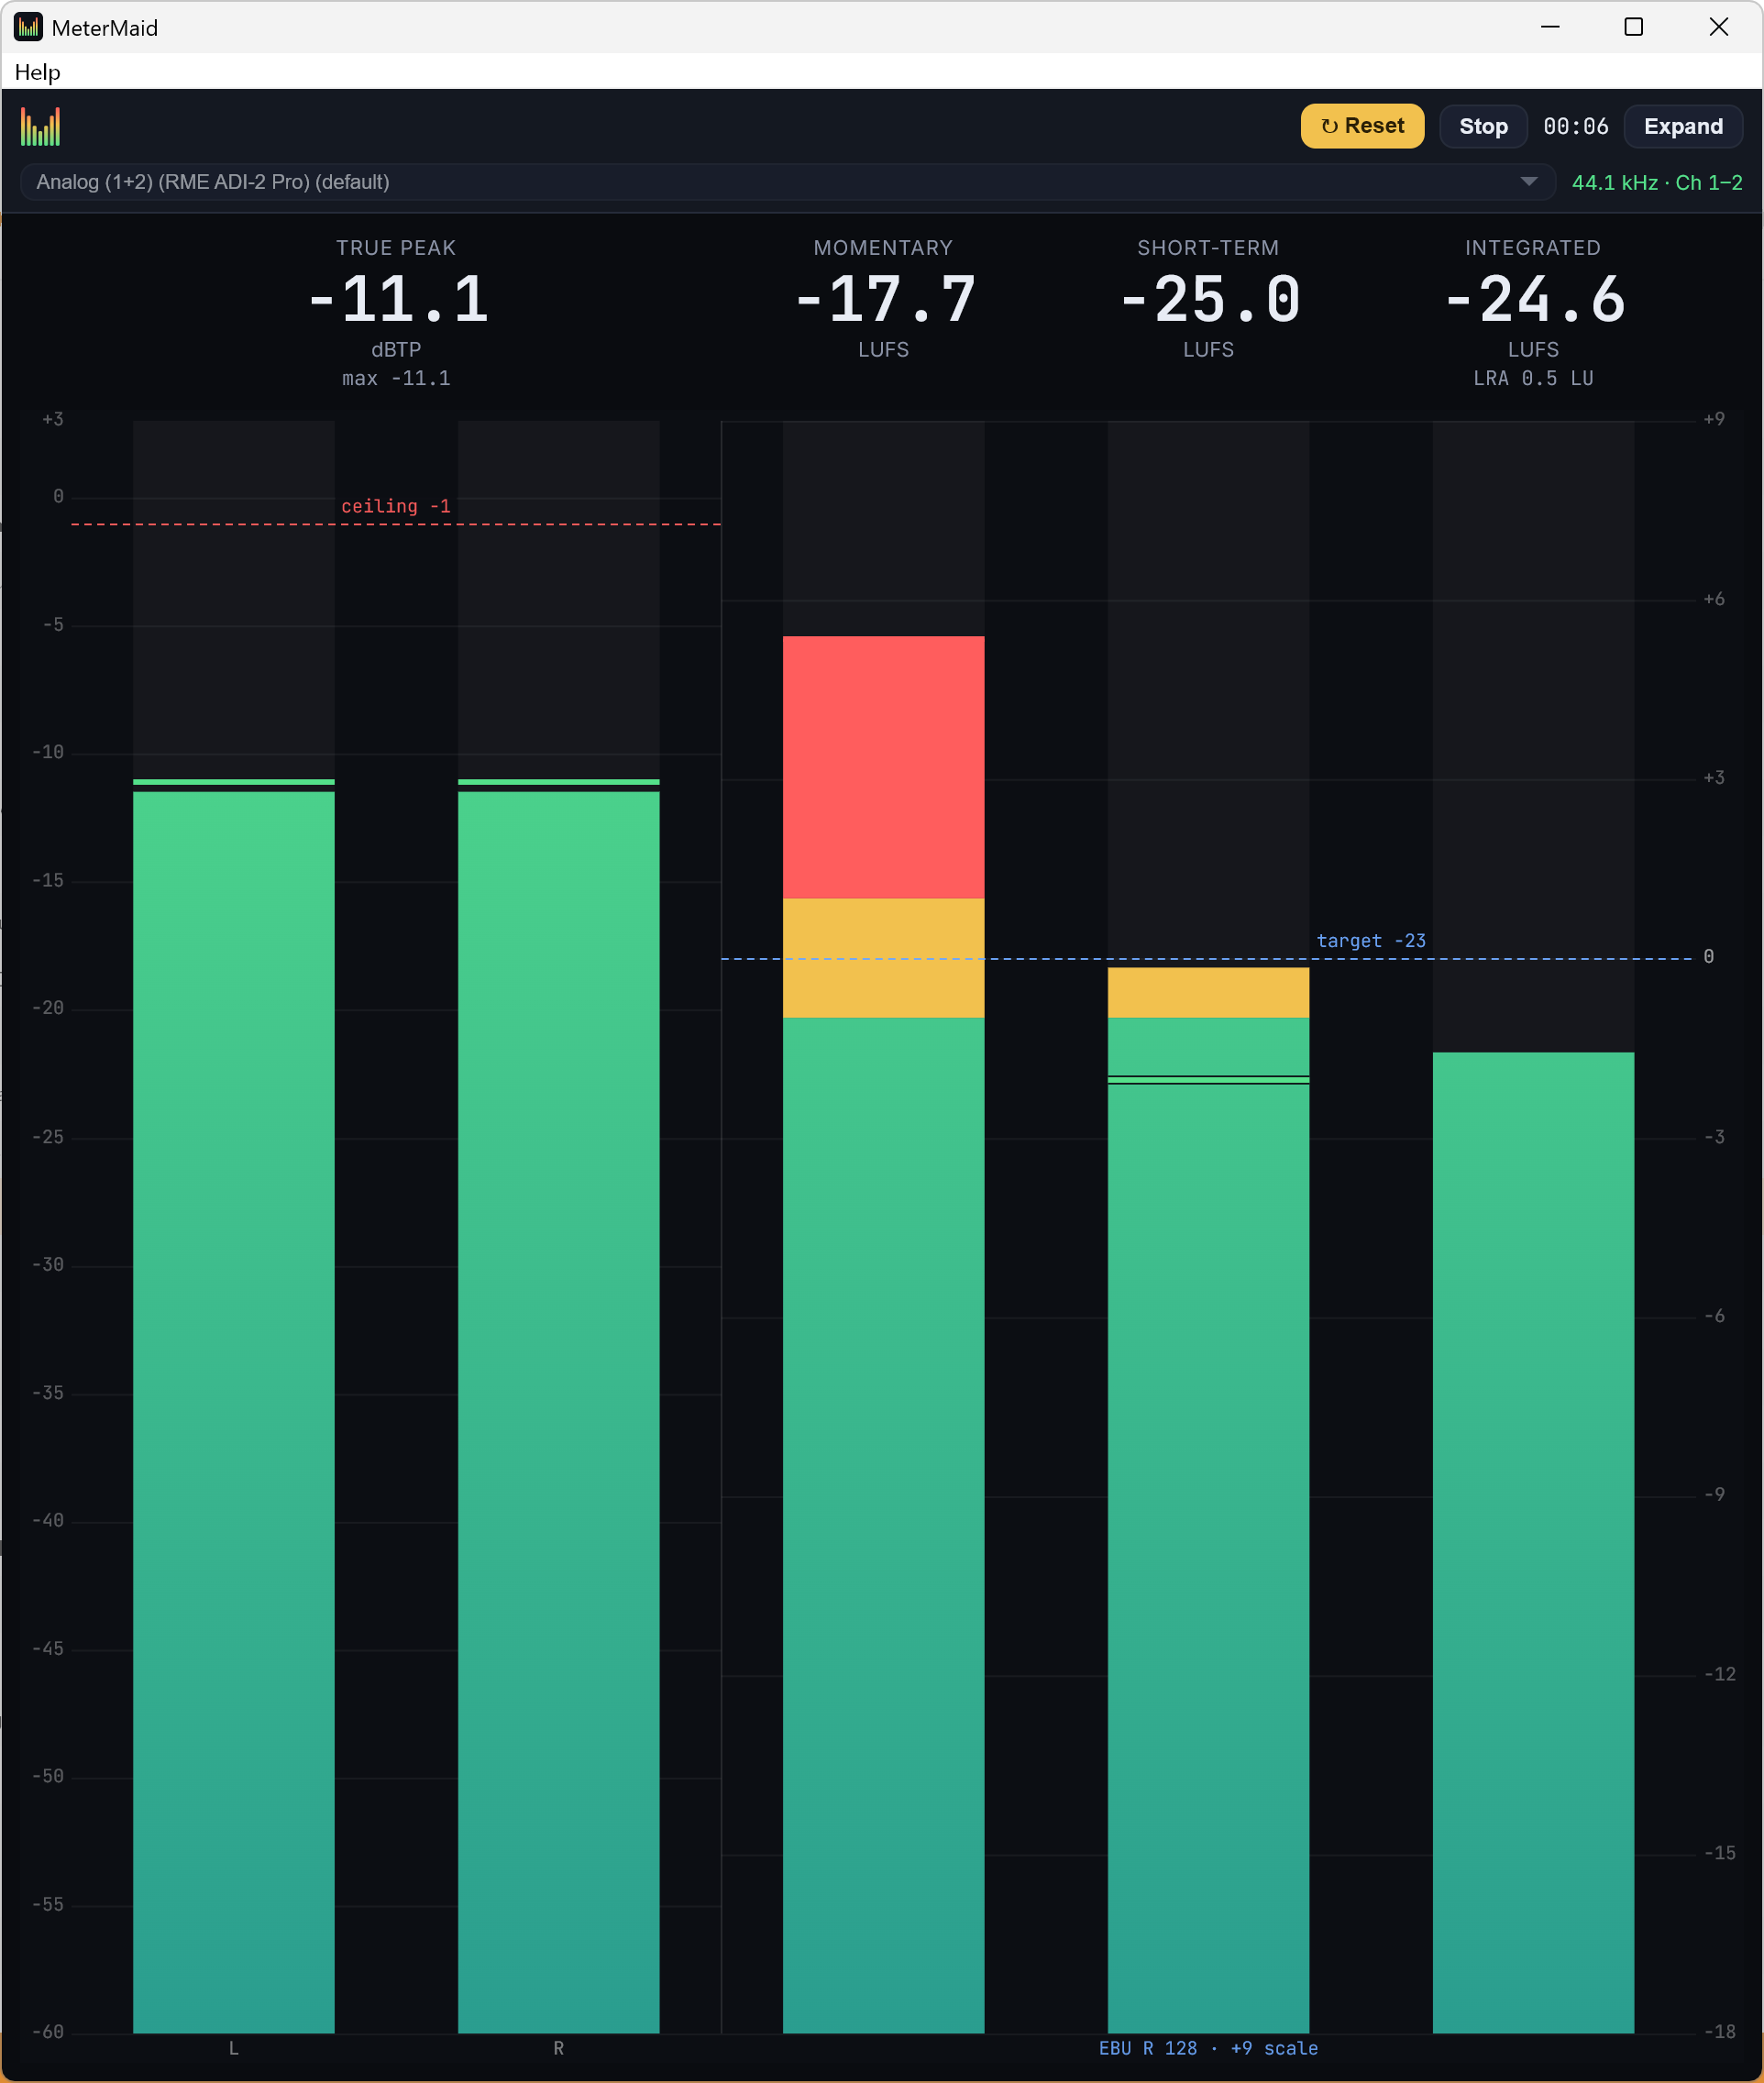The height and width of the screenshot is (2083, 1764).
Task: Minimize the MeterMaid window
Action: 1550,27
